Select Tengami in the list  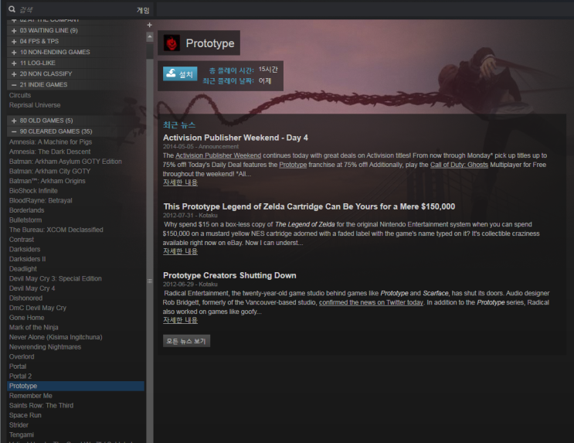click(21, 435)
